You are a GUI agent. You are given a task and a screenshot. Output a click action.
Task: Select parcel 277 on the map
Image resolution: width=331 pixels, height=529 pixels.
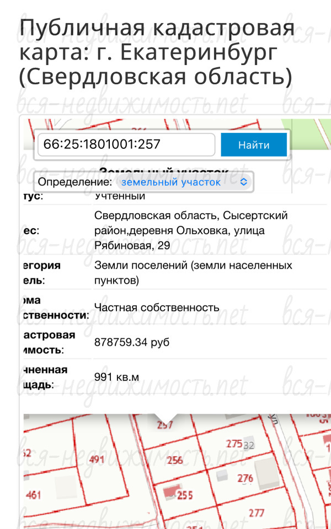[x=257, y=512]
